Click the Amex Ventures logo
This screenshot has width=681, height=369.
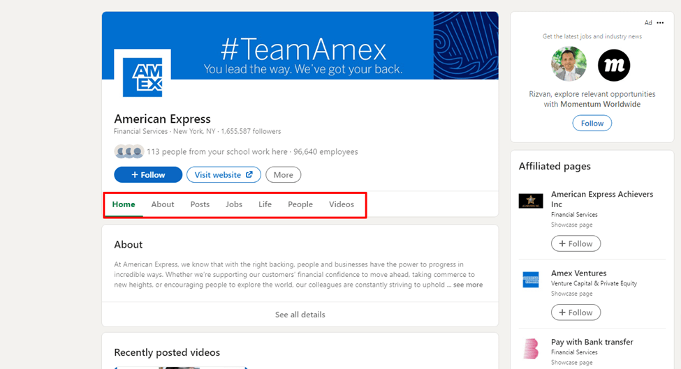531,280
